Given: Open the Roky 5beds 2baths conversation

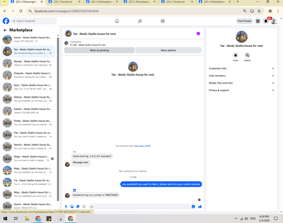Looking at the screenshot, I should (28, 170).
